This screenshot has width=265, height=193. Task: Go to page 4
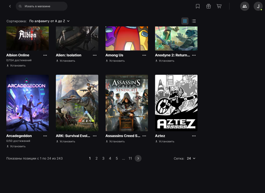110,158
